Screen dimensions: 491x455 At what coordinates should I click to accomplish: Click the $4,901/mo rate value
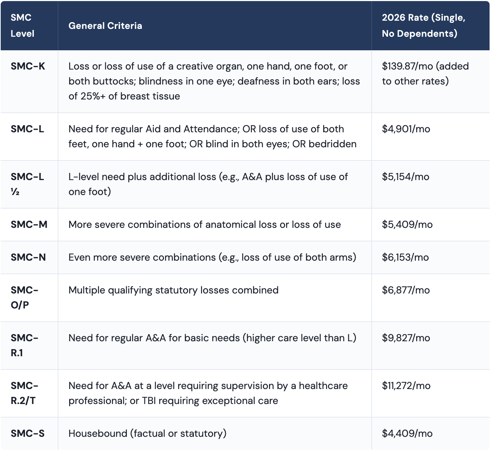tap(406, 129)
